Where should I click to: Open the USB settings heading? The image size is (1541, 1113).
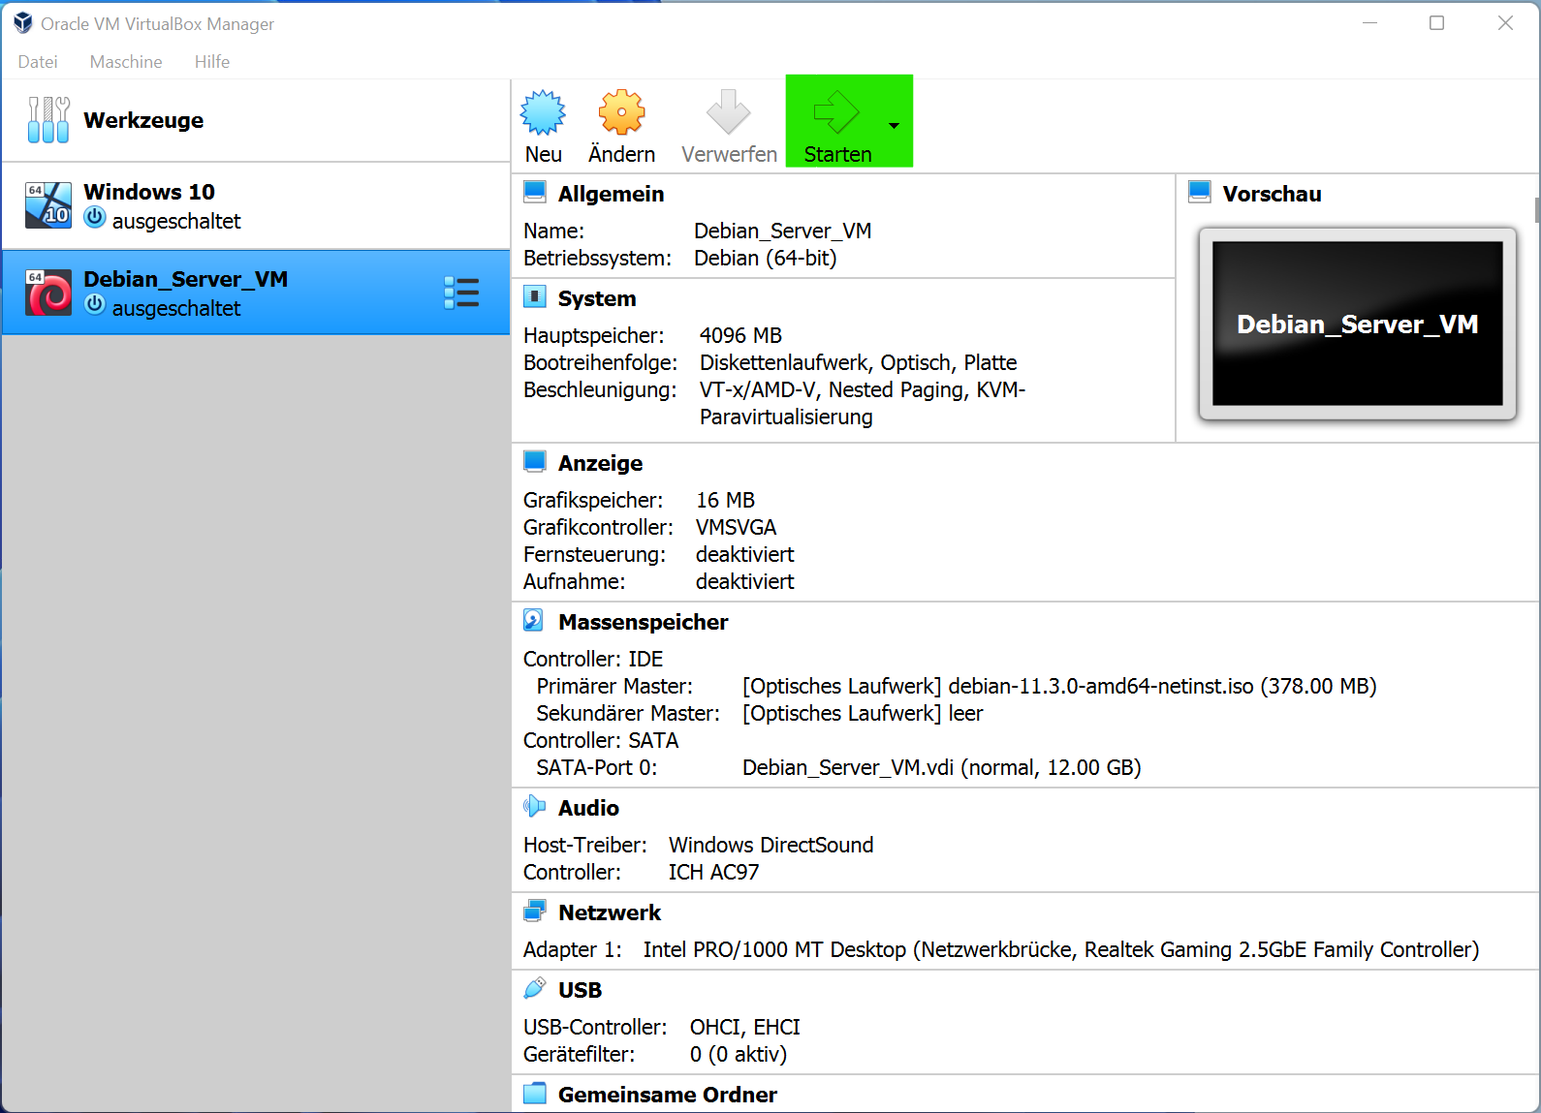pyautogui.click(x=580, y=990)
